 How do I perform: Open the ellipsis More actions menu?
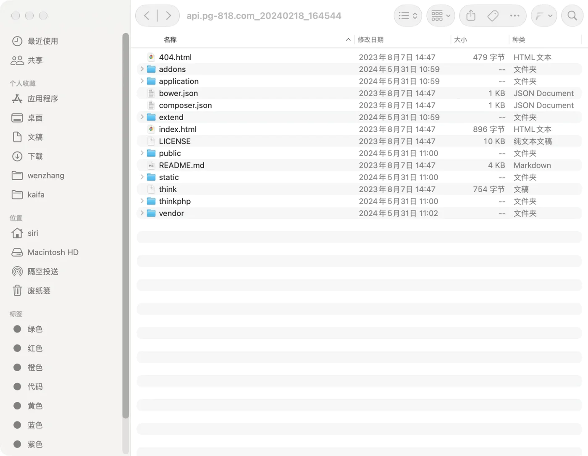514,16
